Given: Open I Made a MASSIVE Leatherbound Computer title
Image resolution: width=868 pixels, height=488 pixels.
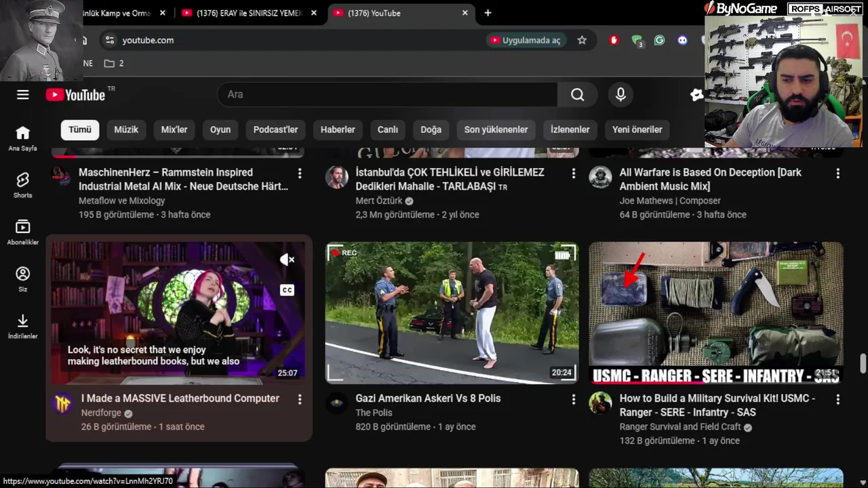Looking at the screenshot, I should pyautogui.click(x=180, y=399).
